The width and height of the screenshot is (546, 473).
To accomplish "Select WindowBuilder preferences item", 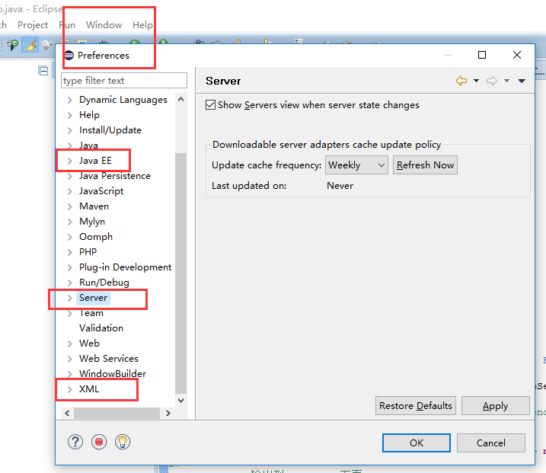I will click(113, 374).
